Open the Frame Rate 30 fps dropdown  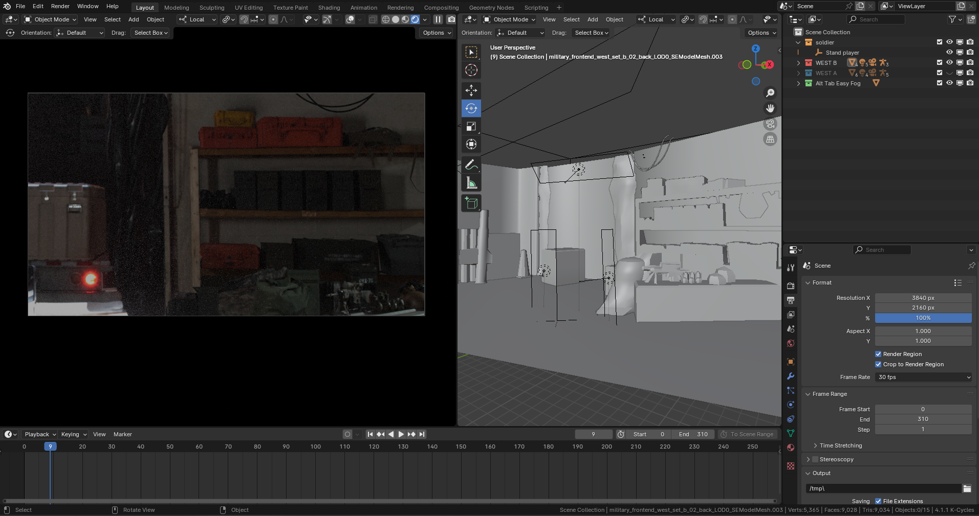[x=923, y=377]
